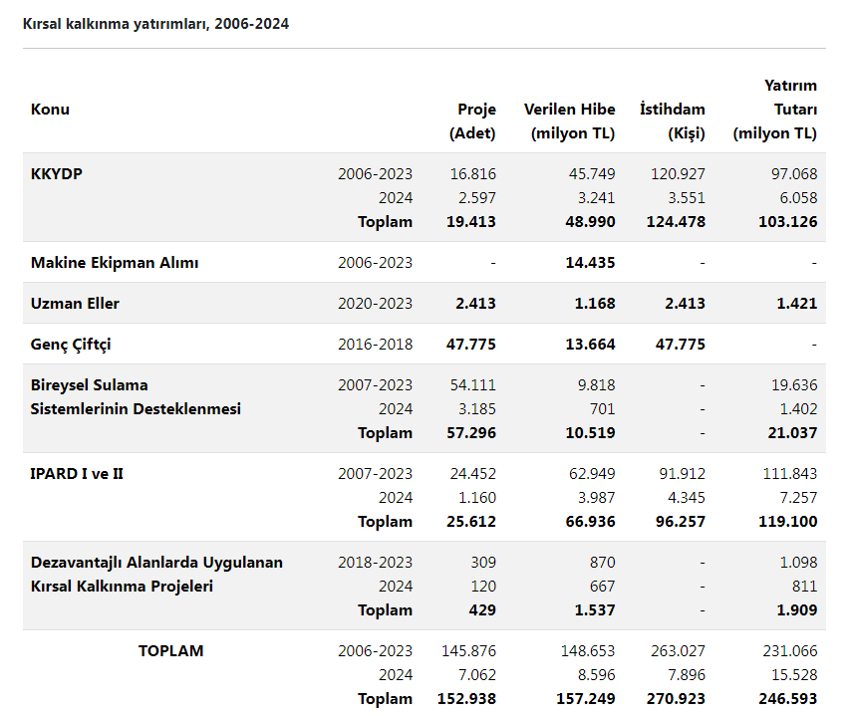This screenshot has width=848, height=716.
Task: Select the Makine Ekipman grant value 14.435
Action: point(591,263)
